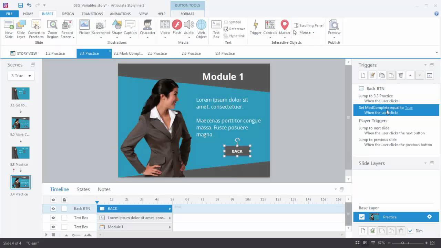Switch to the 2.5 Practice tab
The height and width of the screenshot is (248, 441).
pos(157,53)
